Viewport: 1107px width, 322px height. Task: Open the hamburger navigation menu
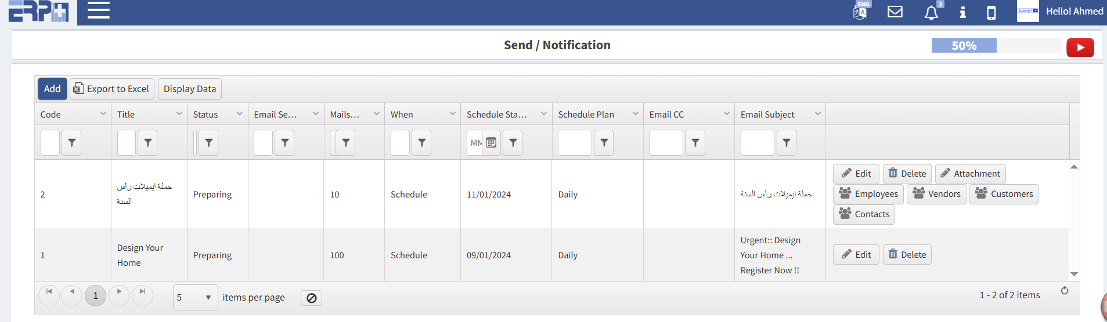[99, 10]
